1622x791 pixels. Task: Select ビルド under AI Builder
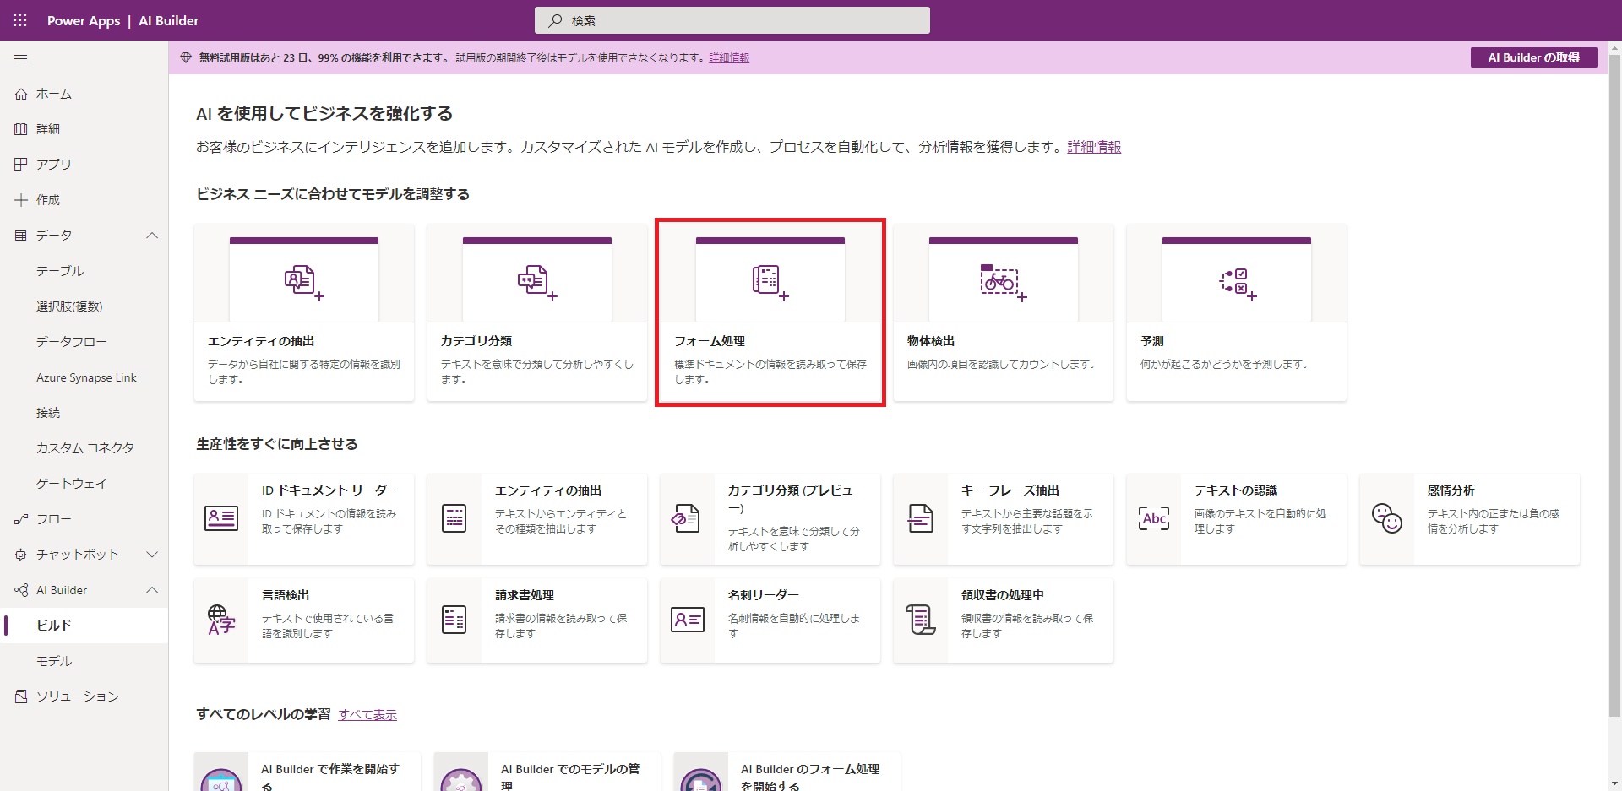point(84,626)
